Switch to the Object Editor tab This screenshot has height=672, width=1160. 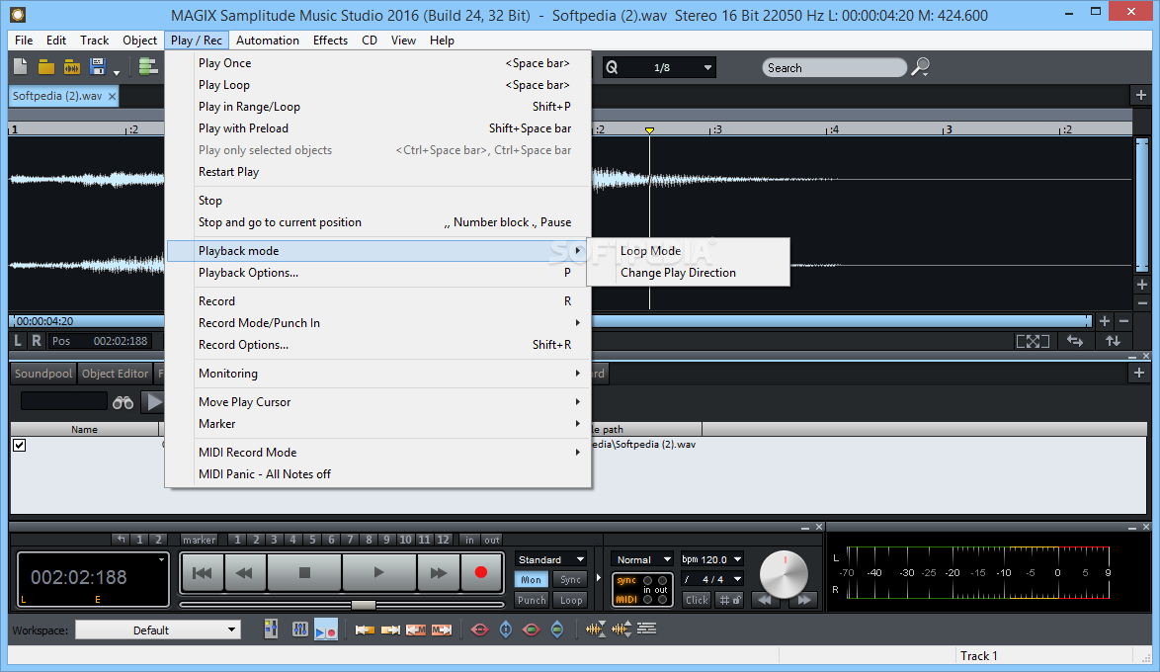point(115,373)
